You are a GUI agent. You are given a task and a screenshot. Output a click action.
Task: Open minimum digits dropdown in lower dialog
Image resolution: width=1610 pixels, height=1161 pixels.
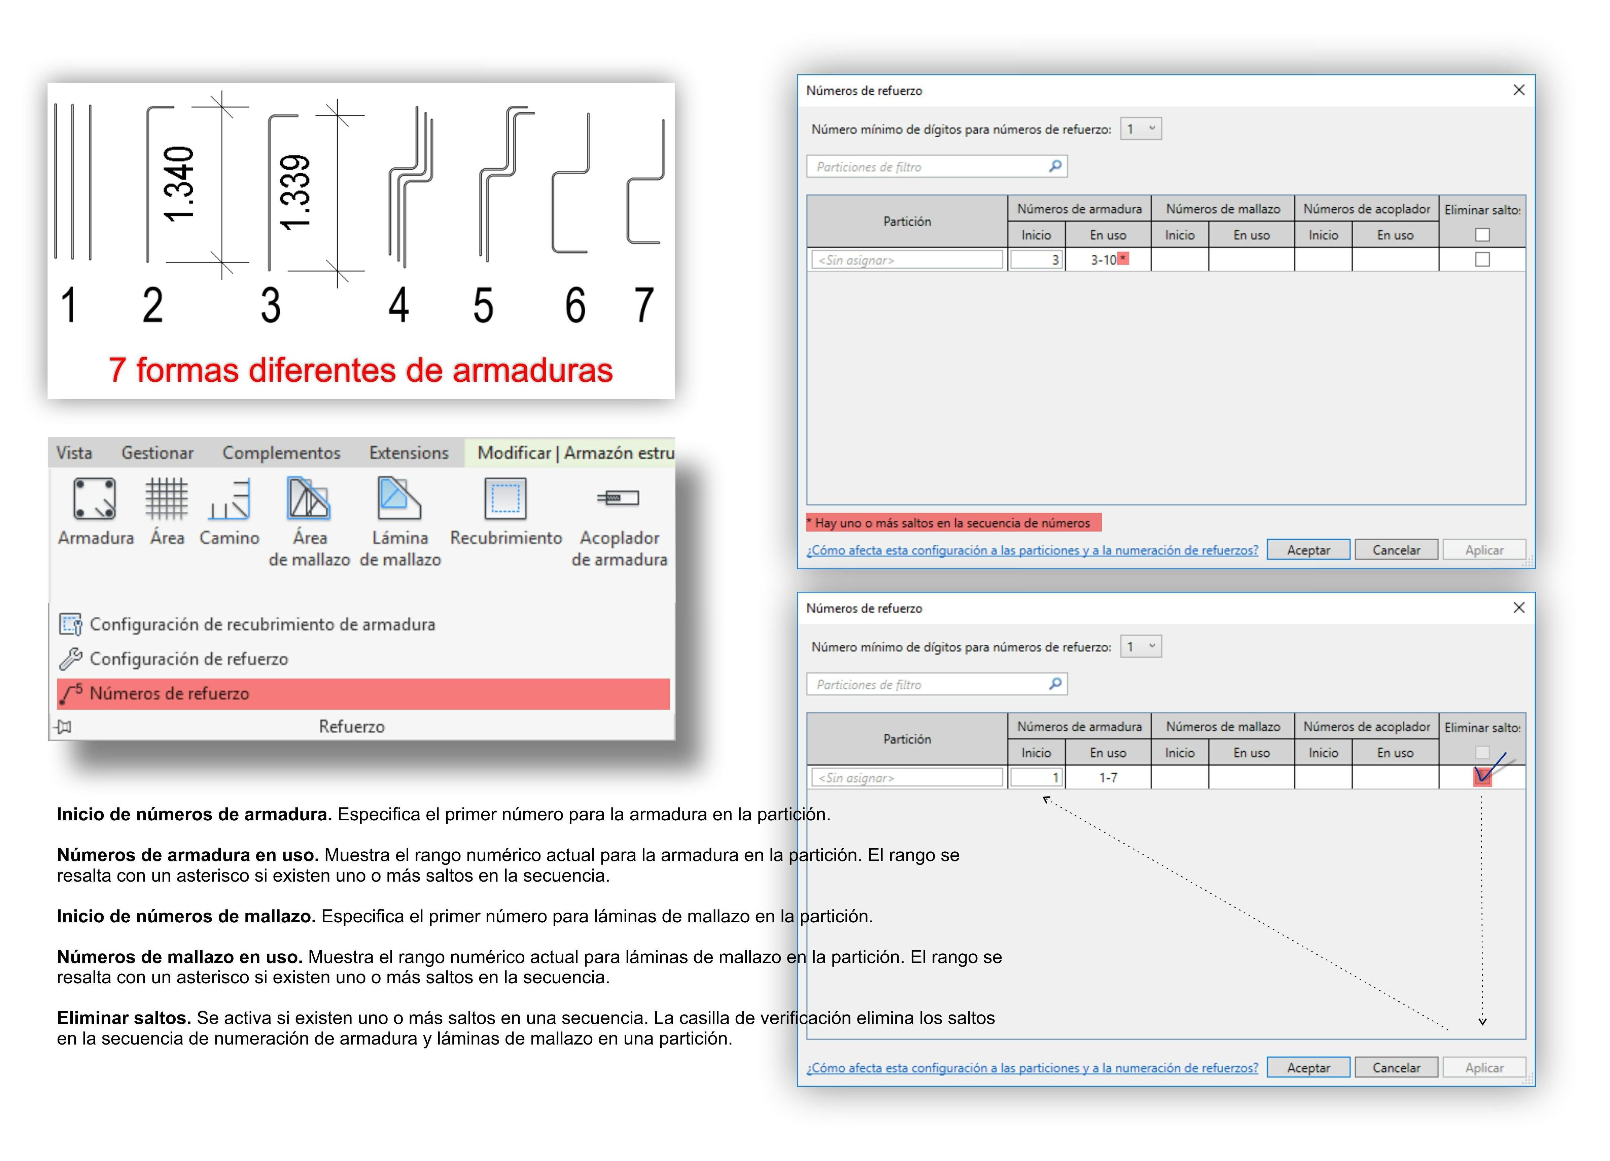pyautogui.click(x=1141, y=647)
